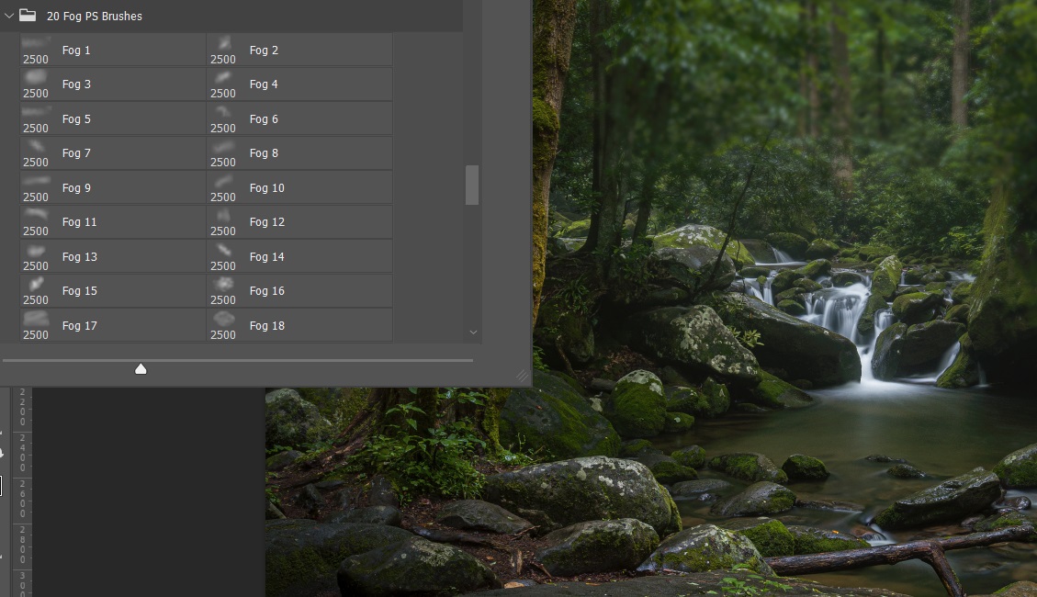
Task: Click the 20 Fog PS Brushes folder icon
Action: click(28, 16)
